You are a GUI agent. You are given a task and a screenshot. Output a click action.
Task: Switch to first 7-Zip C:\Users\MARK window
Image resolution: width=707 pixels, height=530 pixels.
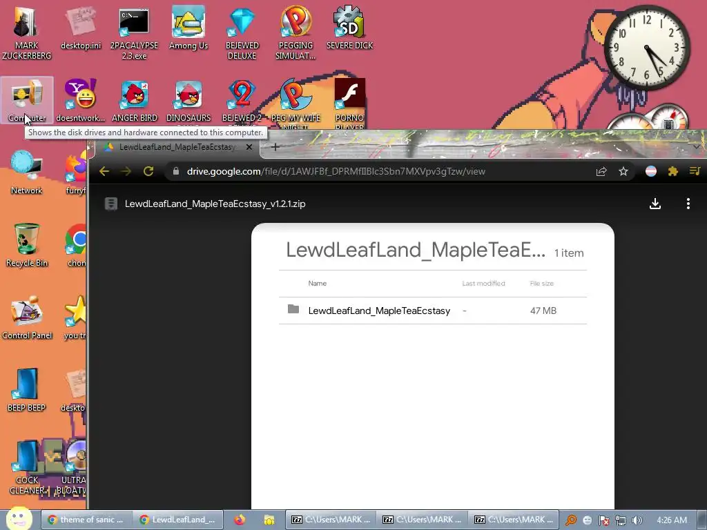pos(331,520)
